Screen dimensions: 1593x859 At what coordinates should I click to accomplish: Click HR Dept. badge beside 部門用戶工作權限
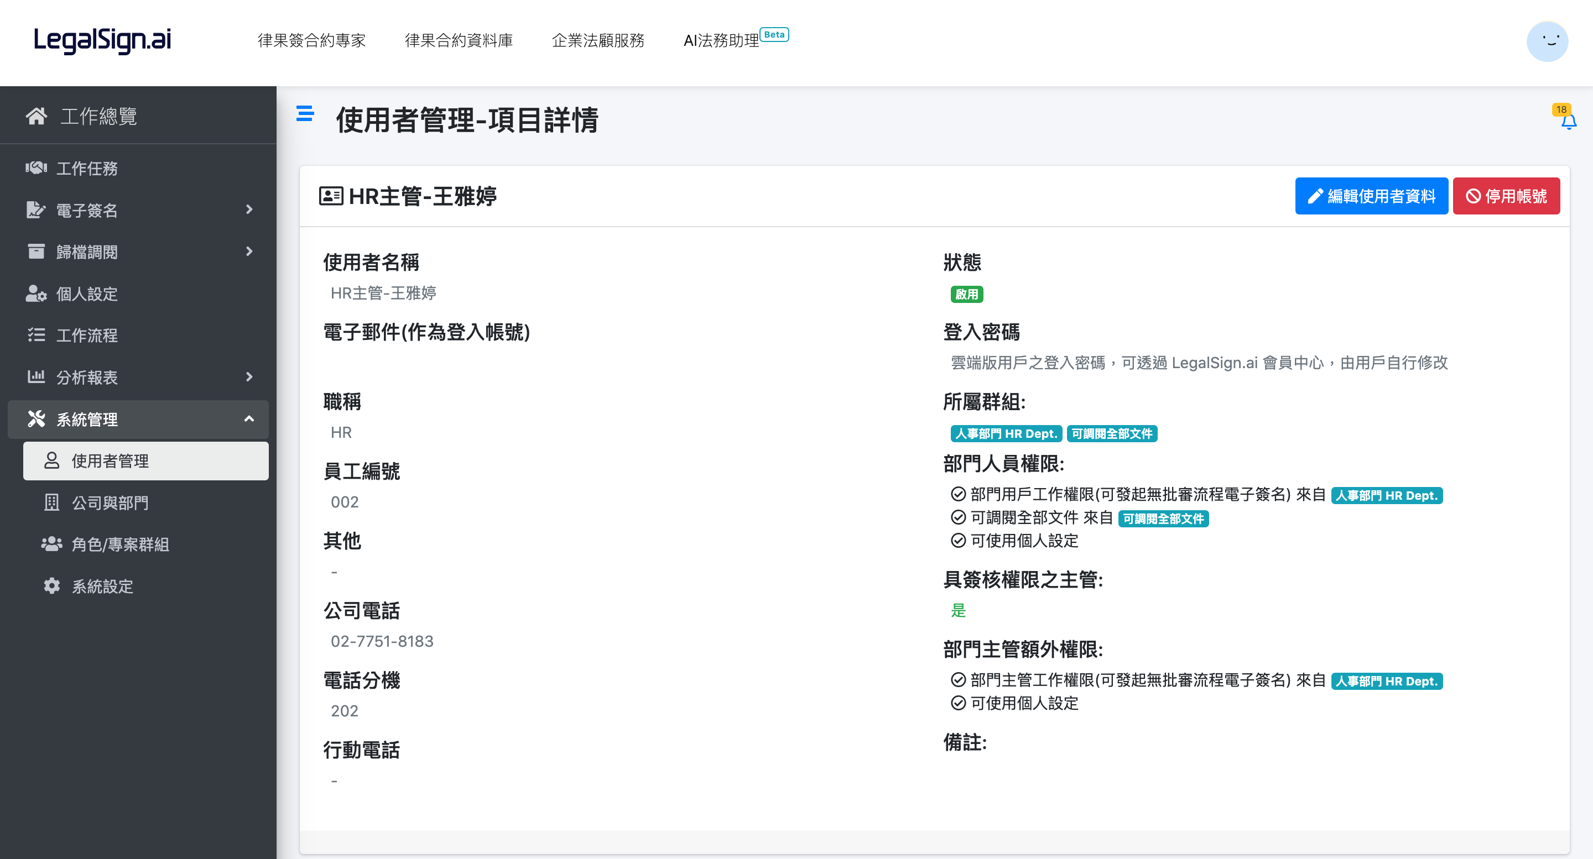click(1387, 495)
